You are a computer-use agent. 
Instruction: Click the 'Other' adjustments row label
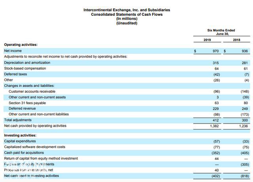(x=8, y=80)
